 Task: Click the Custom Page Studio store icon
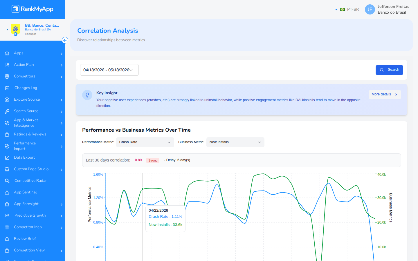pyautogui.click(x=7, y=169)
